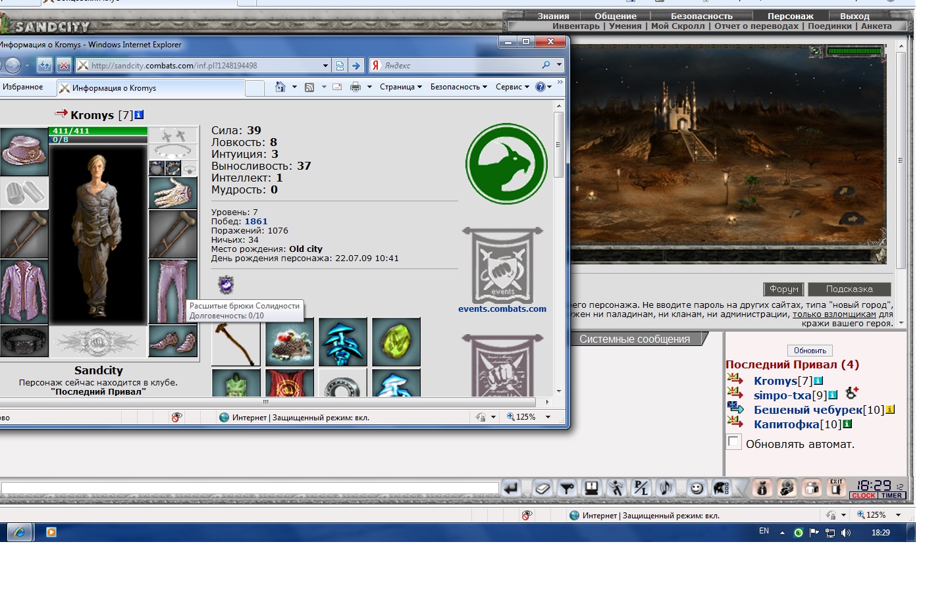Image resolution: width=948 pixels, height=592 pixels.
Task: Click the stop loading X button in browser
Action: [x=63, y=65]
